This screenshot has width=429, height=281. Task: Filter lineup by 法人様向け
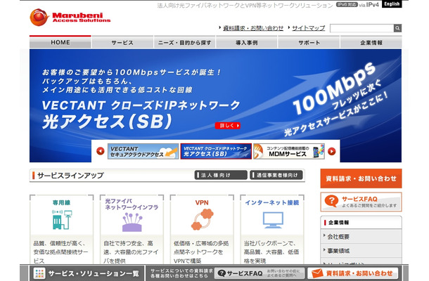(221, 175)
